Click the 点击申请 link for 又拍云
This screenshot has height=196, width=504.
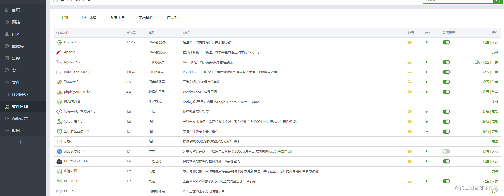tap(284, 151)
